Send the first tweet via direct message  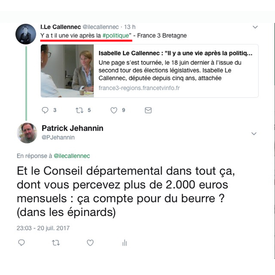click(x=148, y=110)
